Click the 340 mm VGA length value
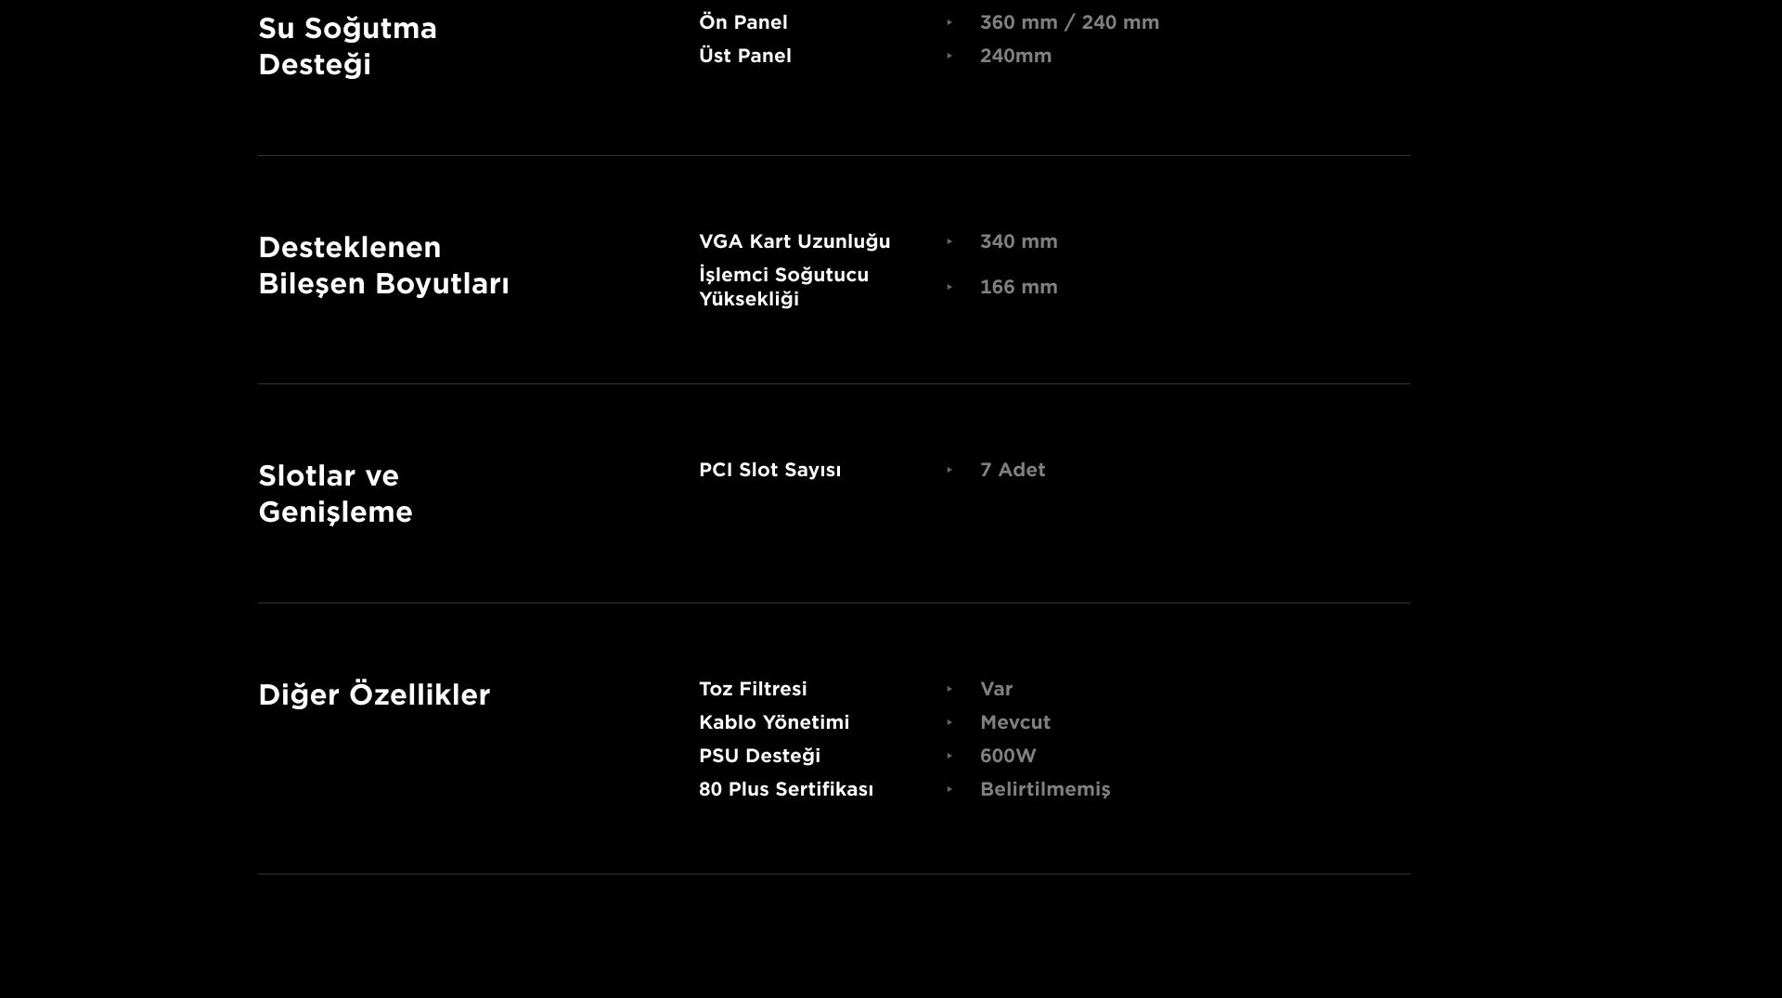Viewport: 1782px width, 998px height. (x=1018, y=241)
